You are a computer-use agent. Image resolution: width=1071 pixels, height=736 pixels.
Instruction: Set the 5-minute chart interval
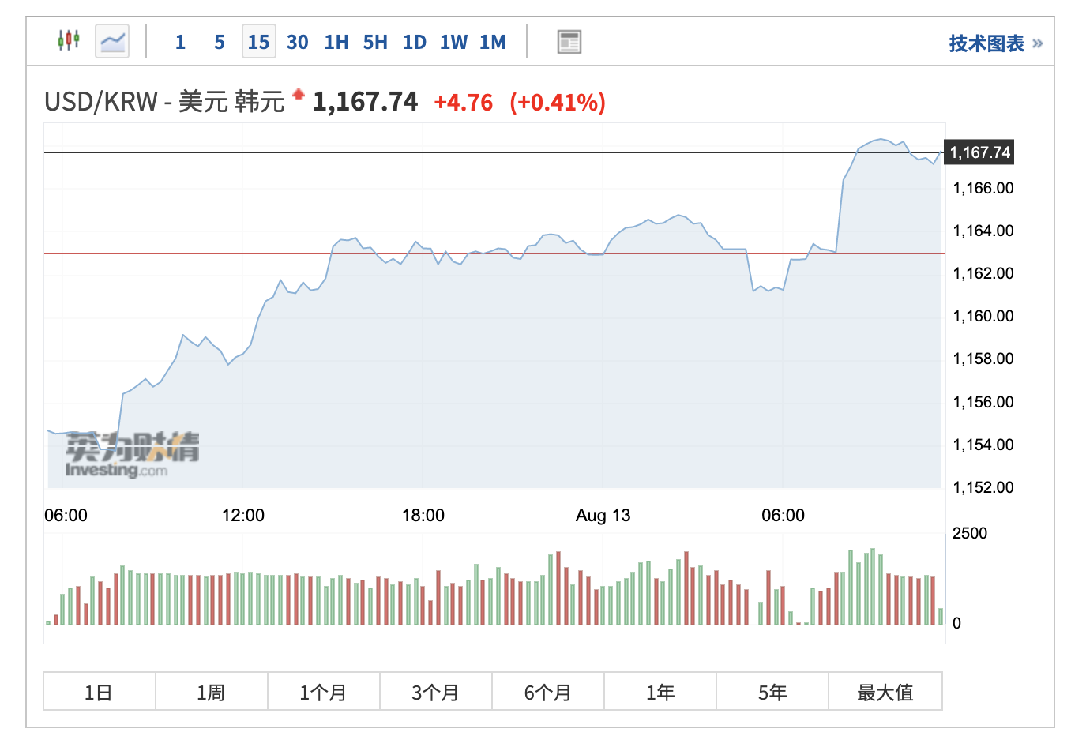coord(220,43)
